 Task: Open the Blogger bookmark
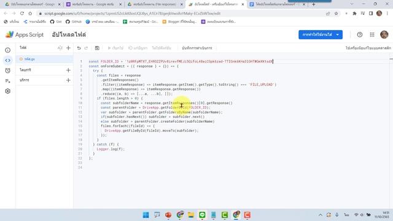179,22
